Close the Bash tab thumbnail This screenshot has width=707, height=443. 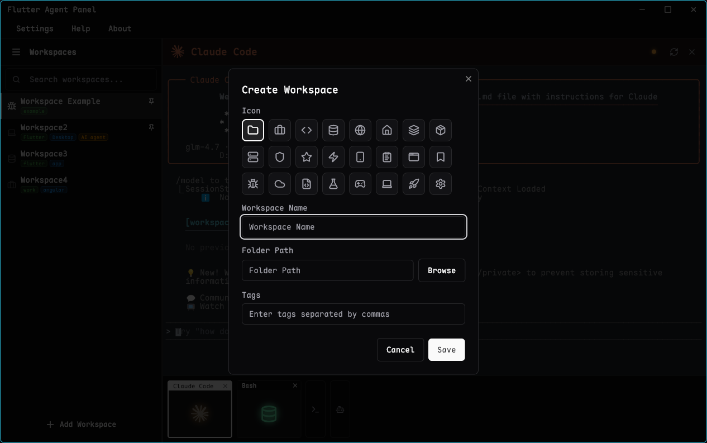[295, 386]
